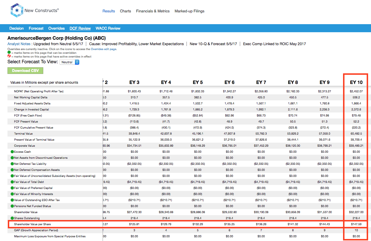
Task: Select the DCF Review tab
Action: click(80, 28)
